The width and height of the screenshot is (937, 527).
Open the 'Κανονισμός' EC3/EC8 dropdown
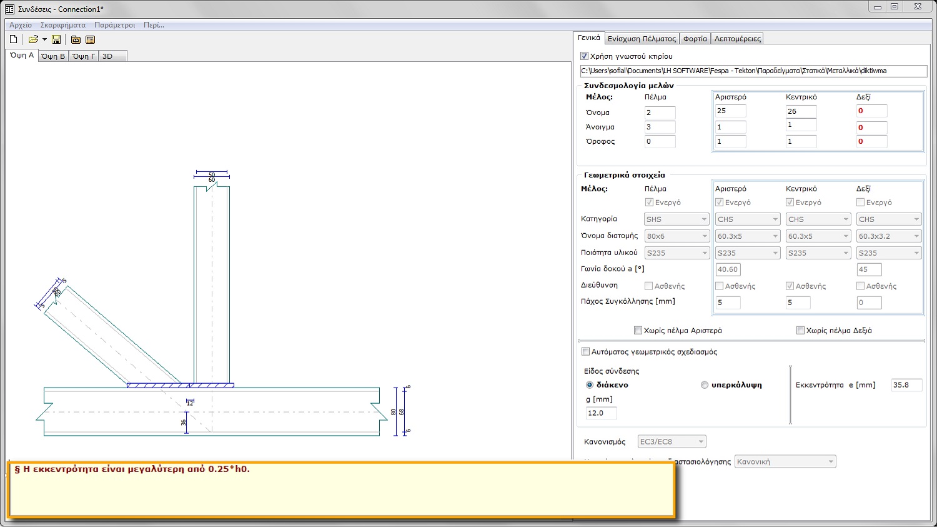click(672, 441)
